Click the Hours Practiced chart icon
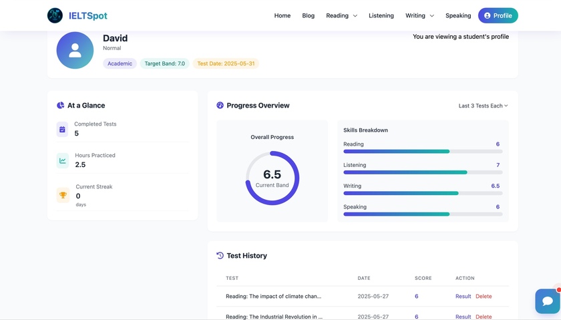The width and height of the screenshot is (561, 320). point(62,160)
